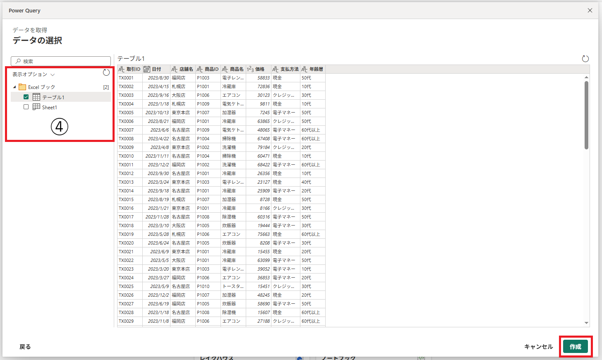Click the refresh icon in navigator pane
The width and height of the screenshot is (602, 360).
[x=106, y=72]
